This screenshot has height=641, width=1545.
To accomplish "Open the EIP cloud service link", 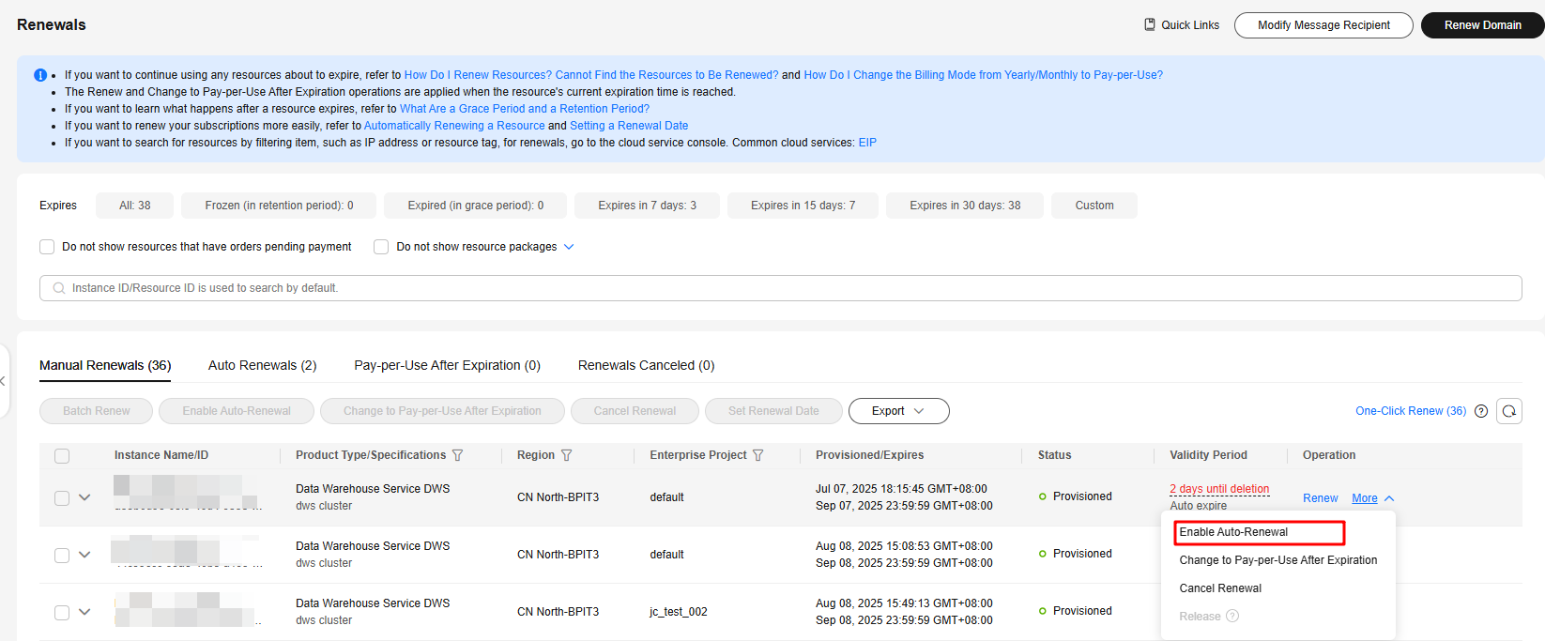I will [867, 143].
